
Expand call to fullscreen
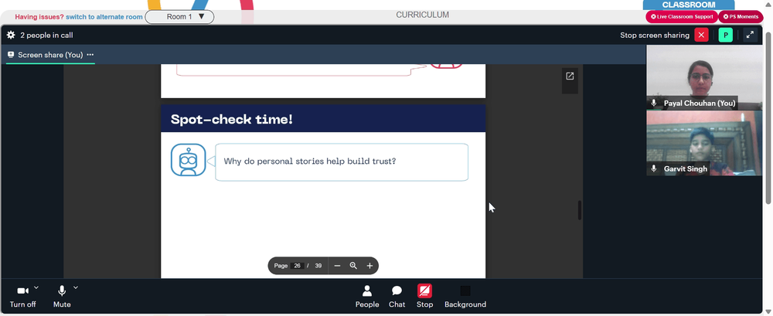[750, 35]
